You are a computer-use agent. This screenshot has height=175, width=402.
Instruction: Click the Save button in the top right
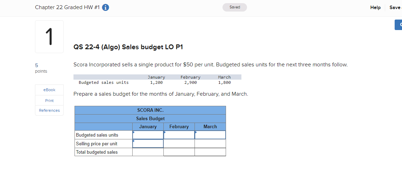[x=395, y=8]
